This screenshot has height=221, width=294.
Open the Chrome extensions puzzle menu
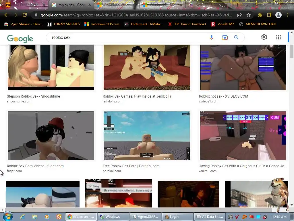[x=260, y=15]
